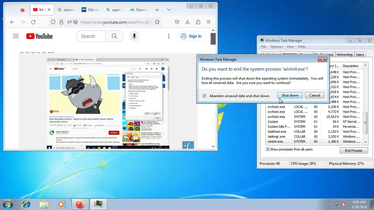Cancel the end process dialog
Screen dimensions: 374x210
(x=315, y=95)
